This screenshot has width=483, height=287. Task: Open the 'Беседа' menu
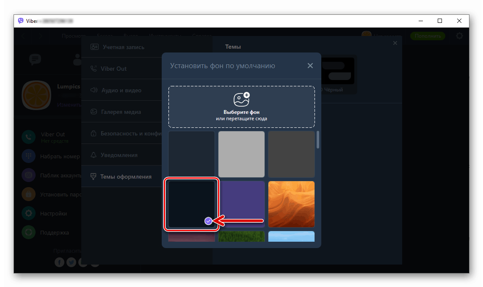(x=105, y=36)
